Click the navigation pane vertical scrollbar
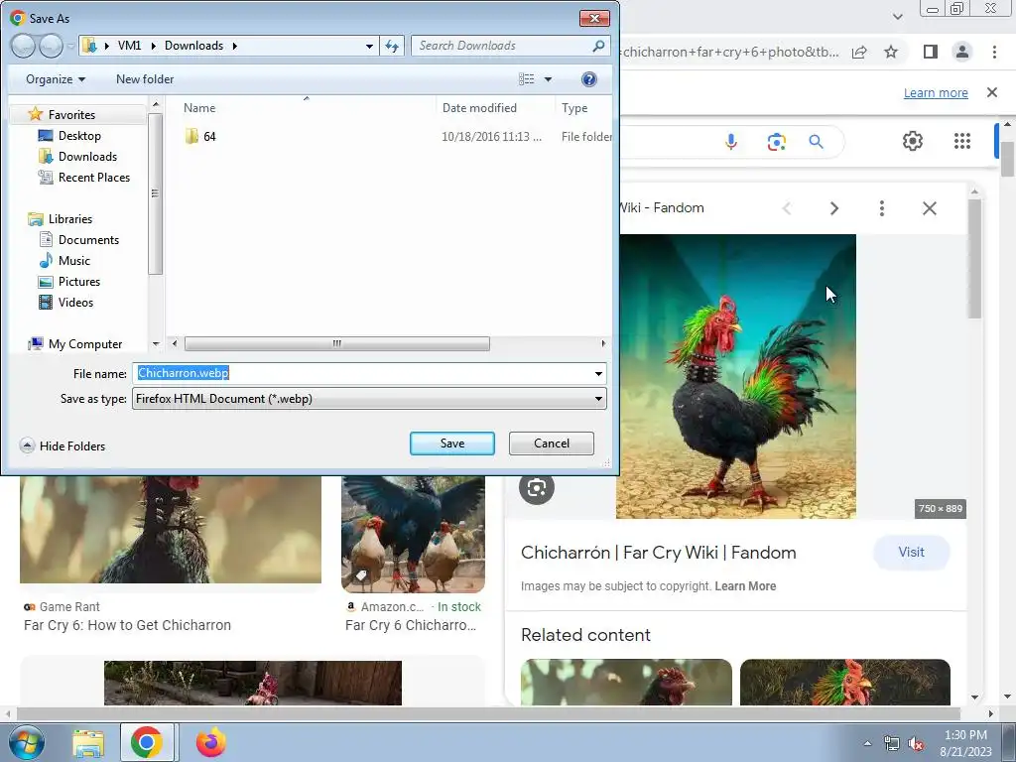 pos(155,192)
